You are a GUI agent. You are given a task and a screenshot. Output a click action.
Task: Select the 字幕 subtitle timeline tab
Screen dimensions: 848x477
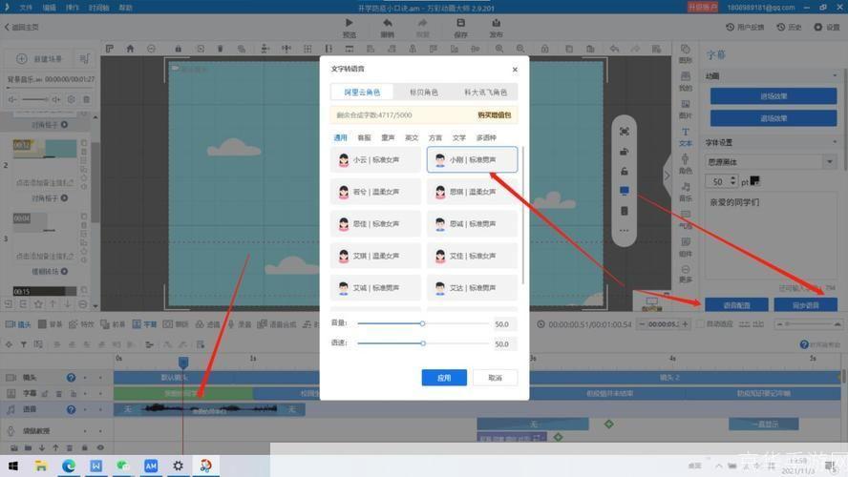(x=144, y=324)
